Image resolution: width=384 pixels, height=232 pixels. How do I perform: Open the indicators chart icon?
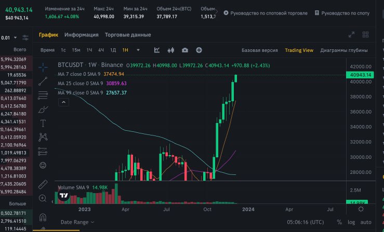157,50
